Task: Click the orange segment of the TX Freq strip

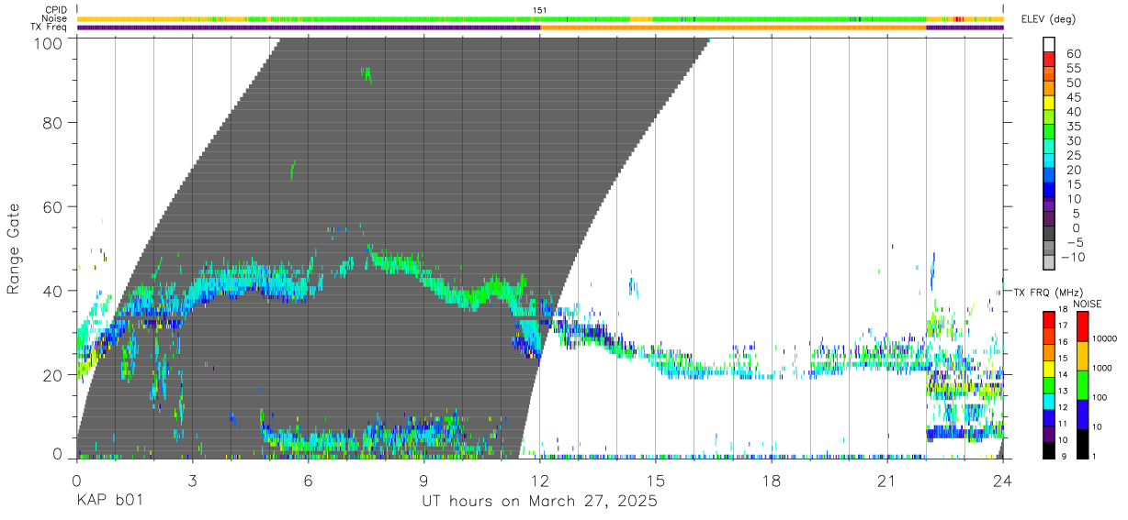Action: click(x=733, y=28)
